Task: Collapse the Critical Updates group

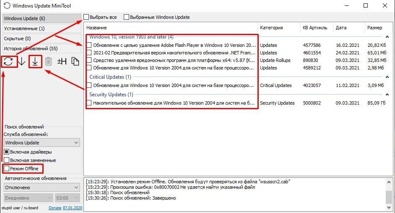Action: click(x=387, y=77)
